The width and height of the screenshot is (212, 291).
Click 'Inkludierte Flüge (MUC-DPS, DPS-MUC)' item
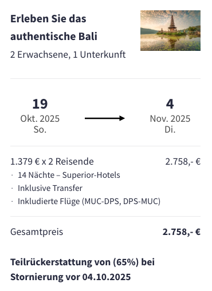coord(89,201)
